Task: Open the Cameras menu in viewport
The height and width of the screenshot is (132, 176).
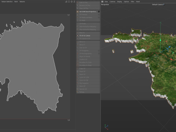Action: point(112,1)
